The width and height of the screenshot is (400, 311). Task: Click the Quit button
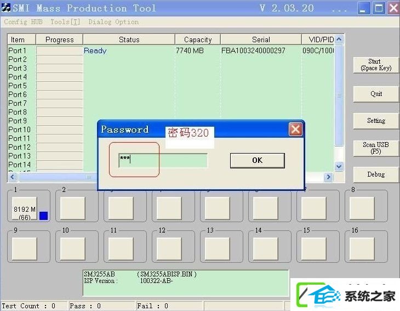pyautogui.click(x=376, y=94)
